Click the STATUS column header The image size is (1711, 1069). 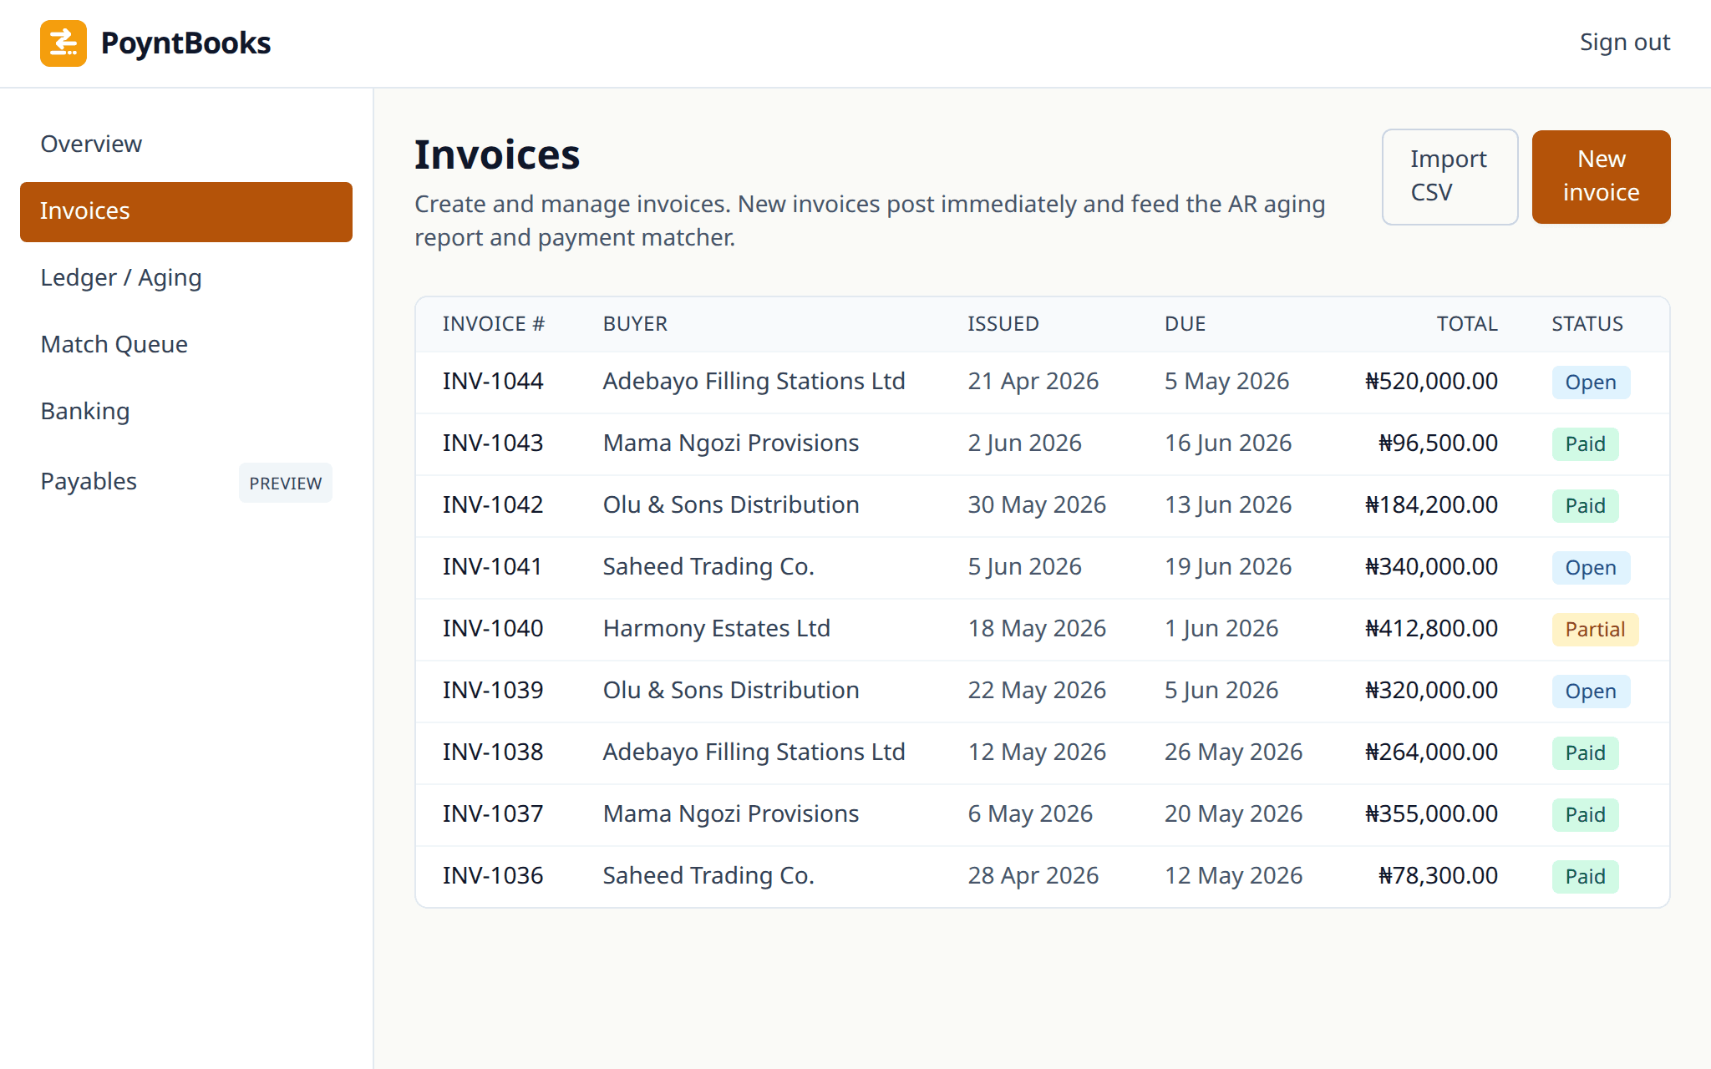click(1587, 324)
